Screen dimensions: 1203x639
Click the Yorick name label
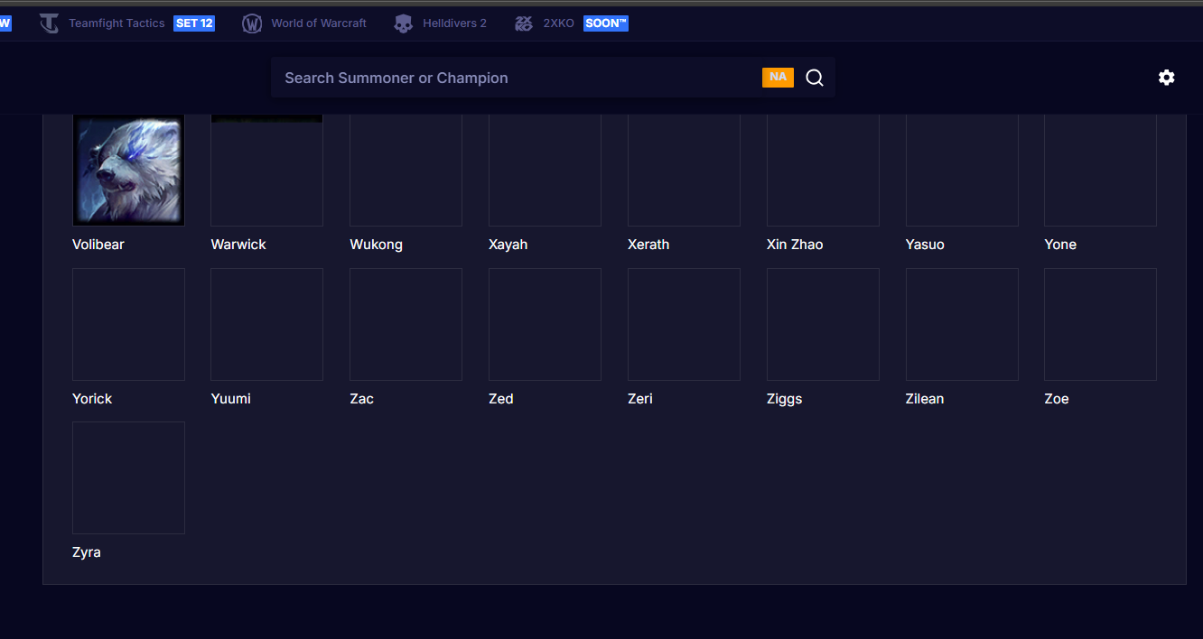pos(92,399)
